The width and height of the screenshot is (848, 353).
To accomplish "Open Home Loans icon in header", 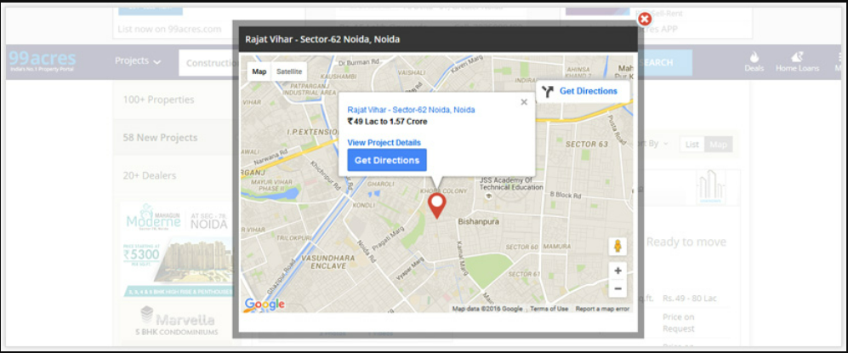I will 797,62.
